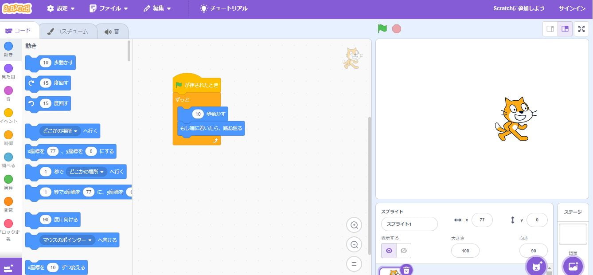The image size is (593, 275).
Task: Switch to the コスチューム tab
Action: click(x=68, y=31)
